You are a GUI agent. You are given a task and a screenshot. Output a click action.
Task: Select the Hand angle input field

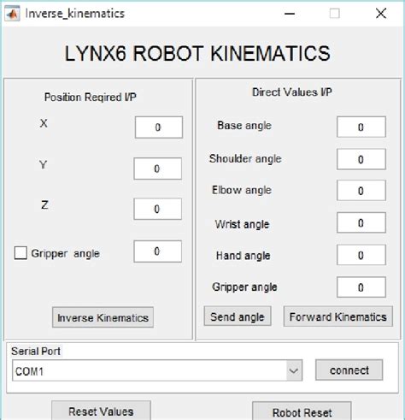361,255
